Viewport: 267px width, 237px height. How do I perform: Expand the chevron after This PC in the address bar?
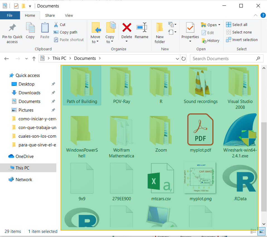[x=70, y=58]
